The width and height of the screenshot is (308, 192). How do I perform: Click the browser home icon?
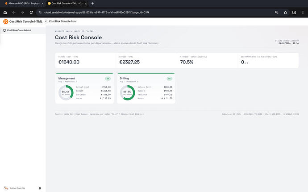5,13
